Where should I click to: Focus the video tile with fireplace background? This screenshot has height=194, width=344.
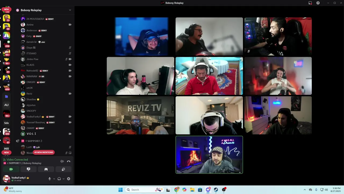(x=209, y=155)
